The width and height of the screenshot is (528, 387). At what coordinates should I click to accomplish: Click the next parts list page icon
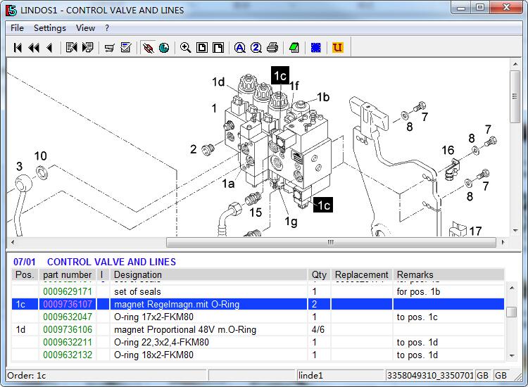point(87,47)
